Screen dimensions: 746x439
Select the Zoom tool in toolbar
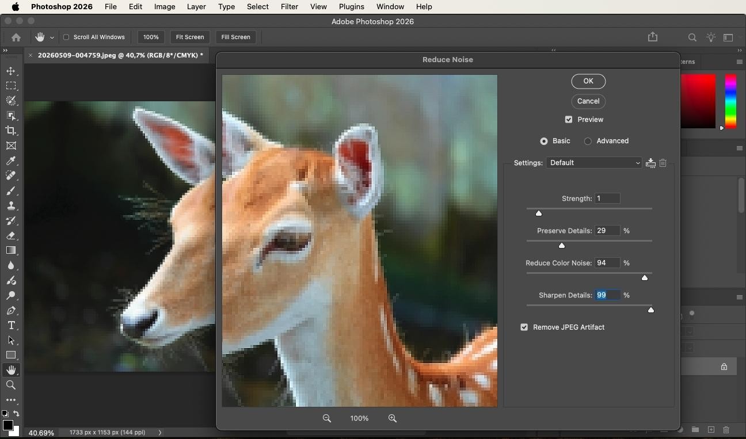tap(11, 385)
